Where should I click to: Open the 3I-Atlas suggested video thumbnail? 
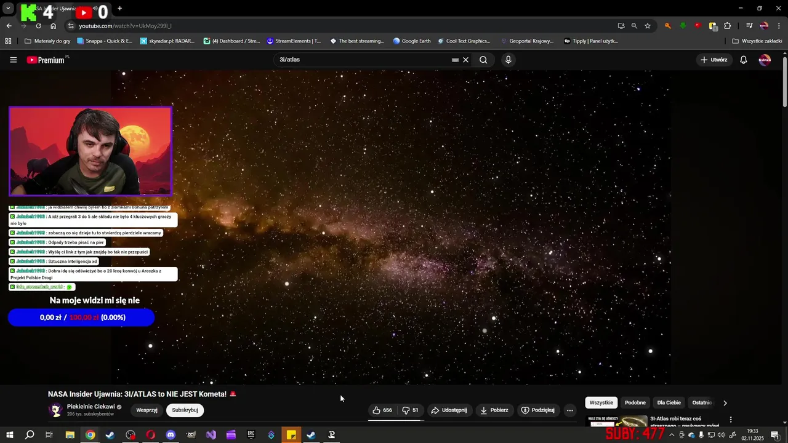616,421
